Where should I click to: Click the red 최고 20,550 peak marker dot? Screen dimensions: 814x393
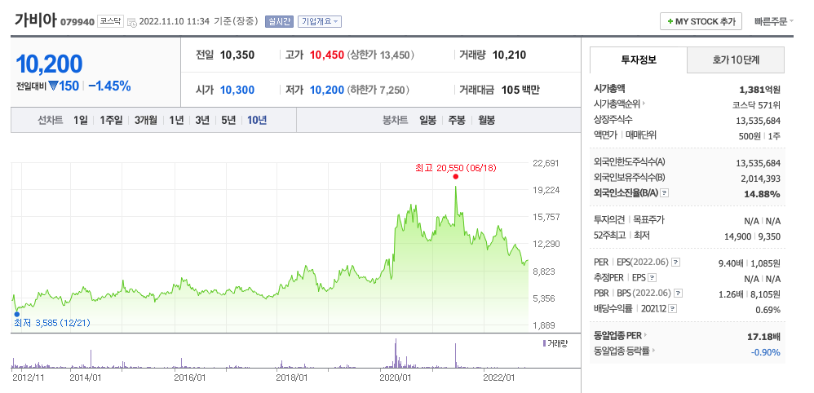455,176
